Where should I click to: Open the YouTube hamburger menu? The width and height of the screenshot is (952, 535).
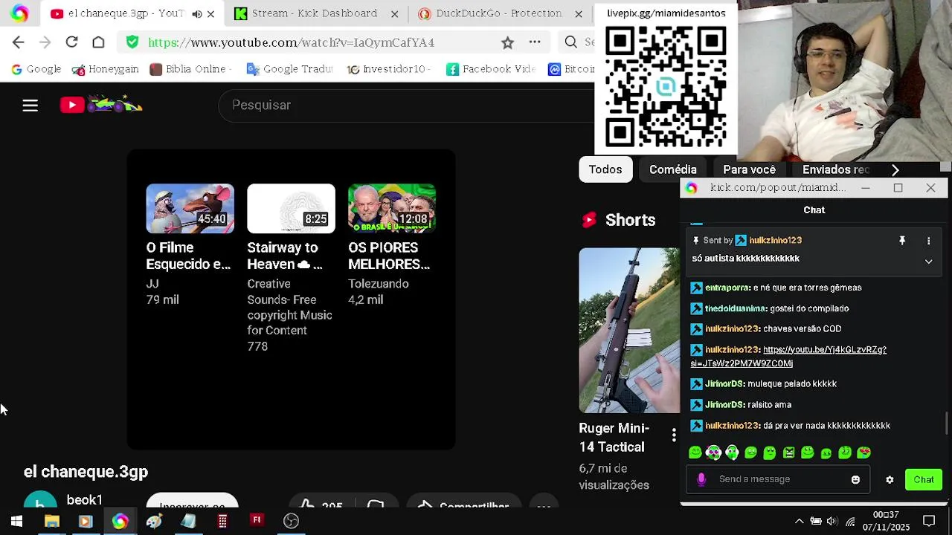pos(30,106)
